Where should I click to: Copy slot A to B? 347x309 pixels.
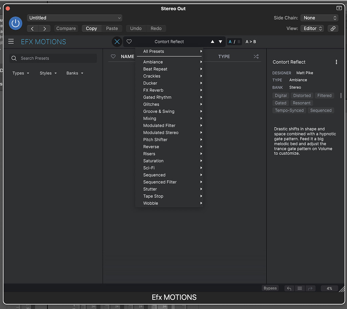pyautogui.click(x=251, y=42)
